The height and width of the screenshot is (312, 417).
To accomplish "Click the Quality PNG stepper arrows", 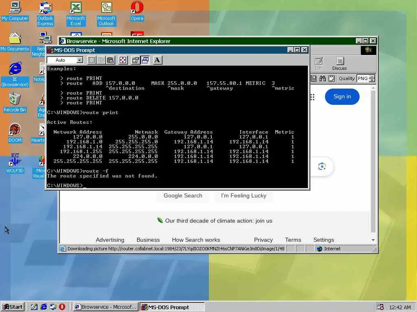I will (x=372, y=78).
